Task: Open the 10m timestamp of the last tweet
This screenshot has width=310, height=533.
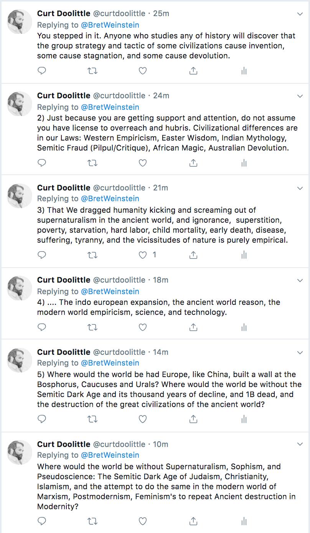Action: pos(161,444)
